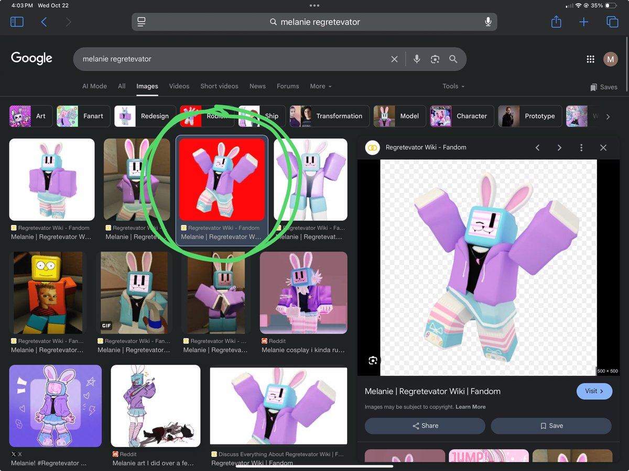Switch to the All results tab
Image resolution: width=629 pixels, height=471 pixels.
122,86
